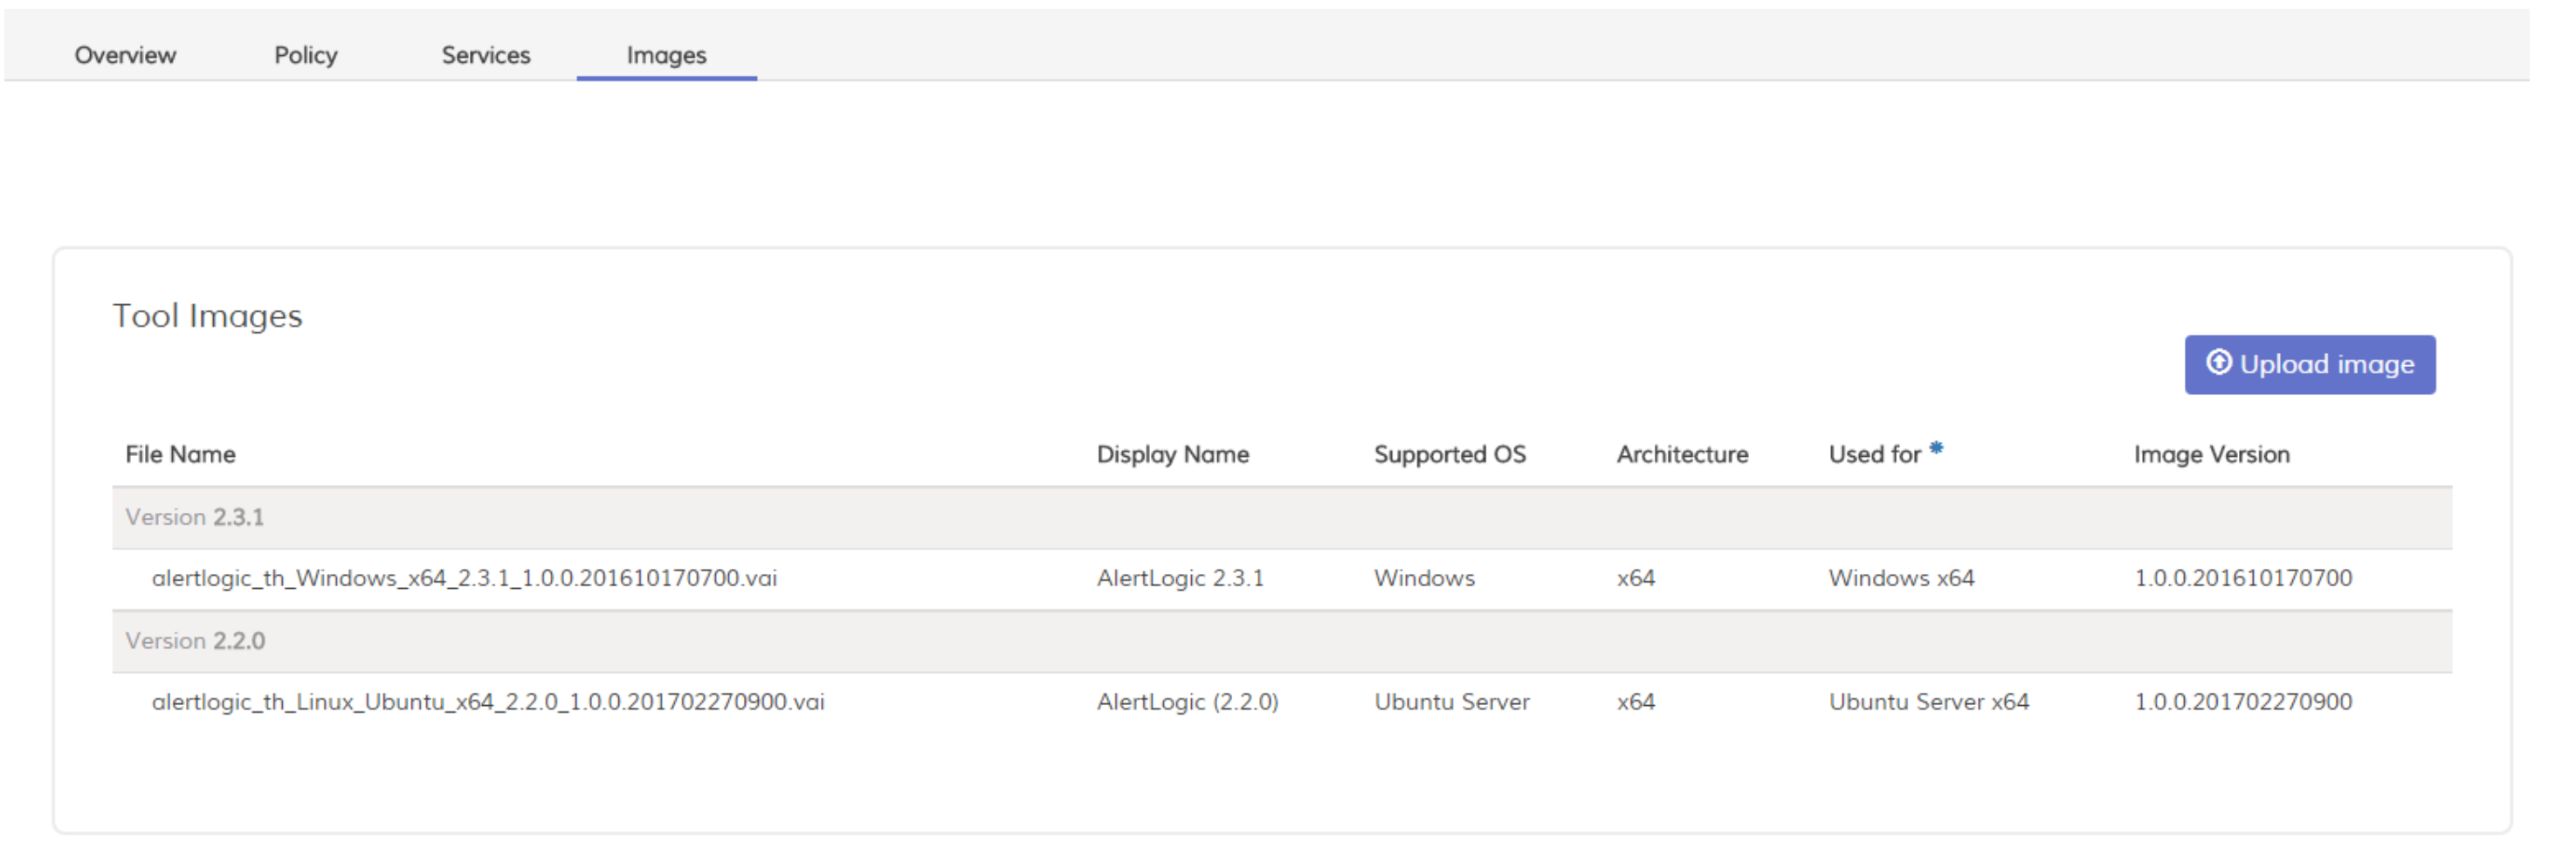Screen dimensions: 2576x851
Task: Click the Ubuntu Server supported OS cell
Action: [1451, 702]
